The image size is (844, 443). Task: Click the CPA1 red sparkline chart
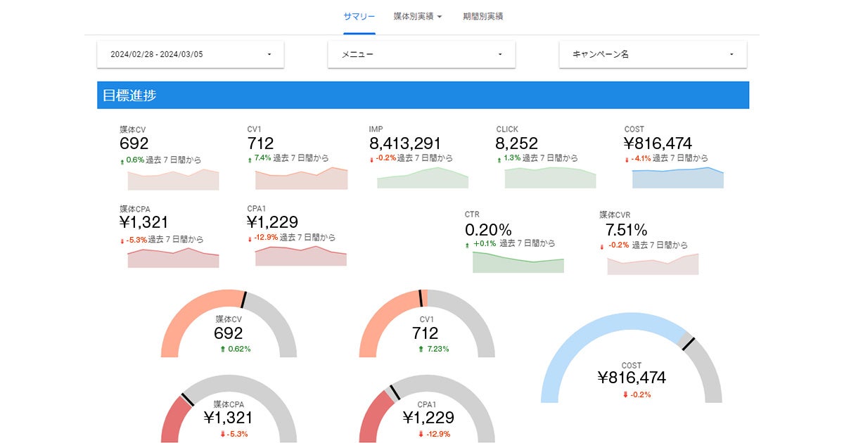301,256
